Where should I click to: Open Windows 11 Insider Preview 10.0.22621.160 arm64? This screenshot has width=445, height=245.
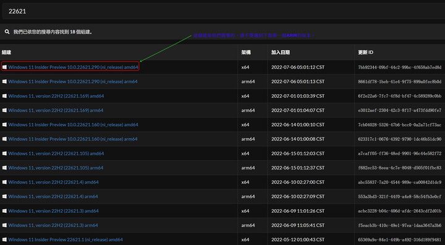coord(73,139)
